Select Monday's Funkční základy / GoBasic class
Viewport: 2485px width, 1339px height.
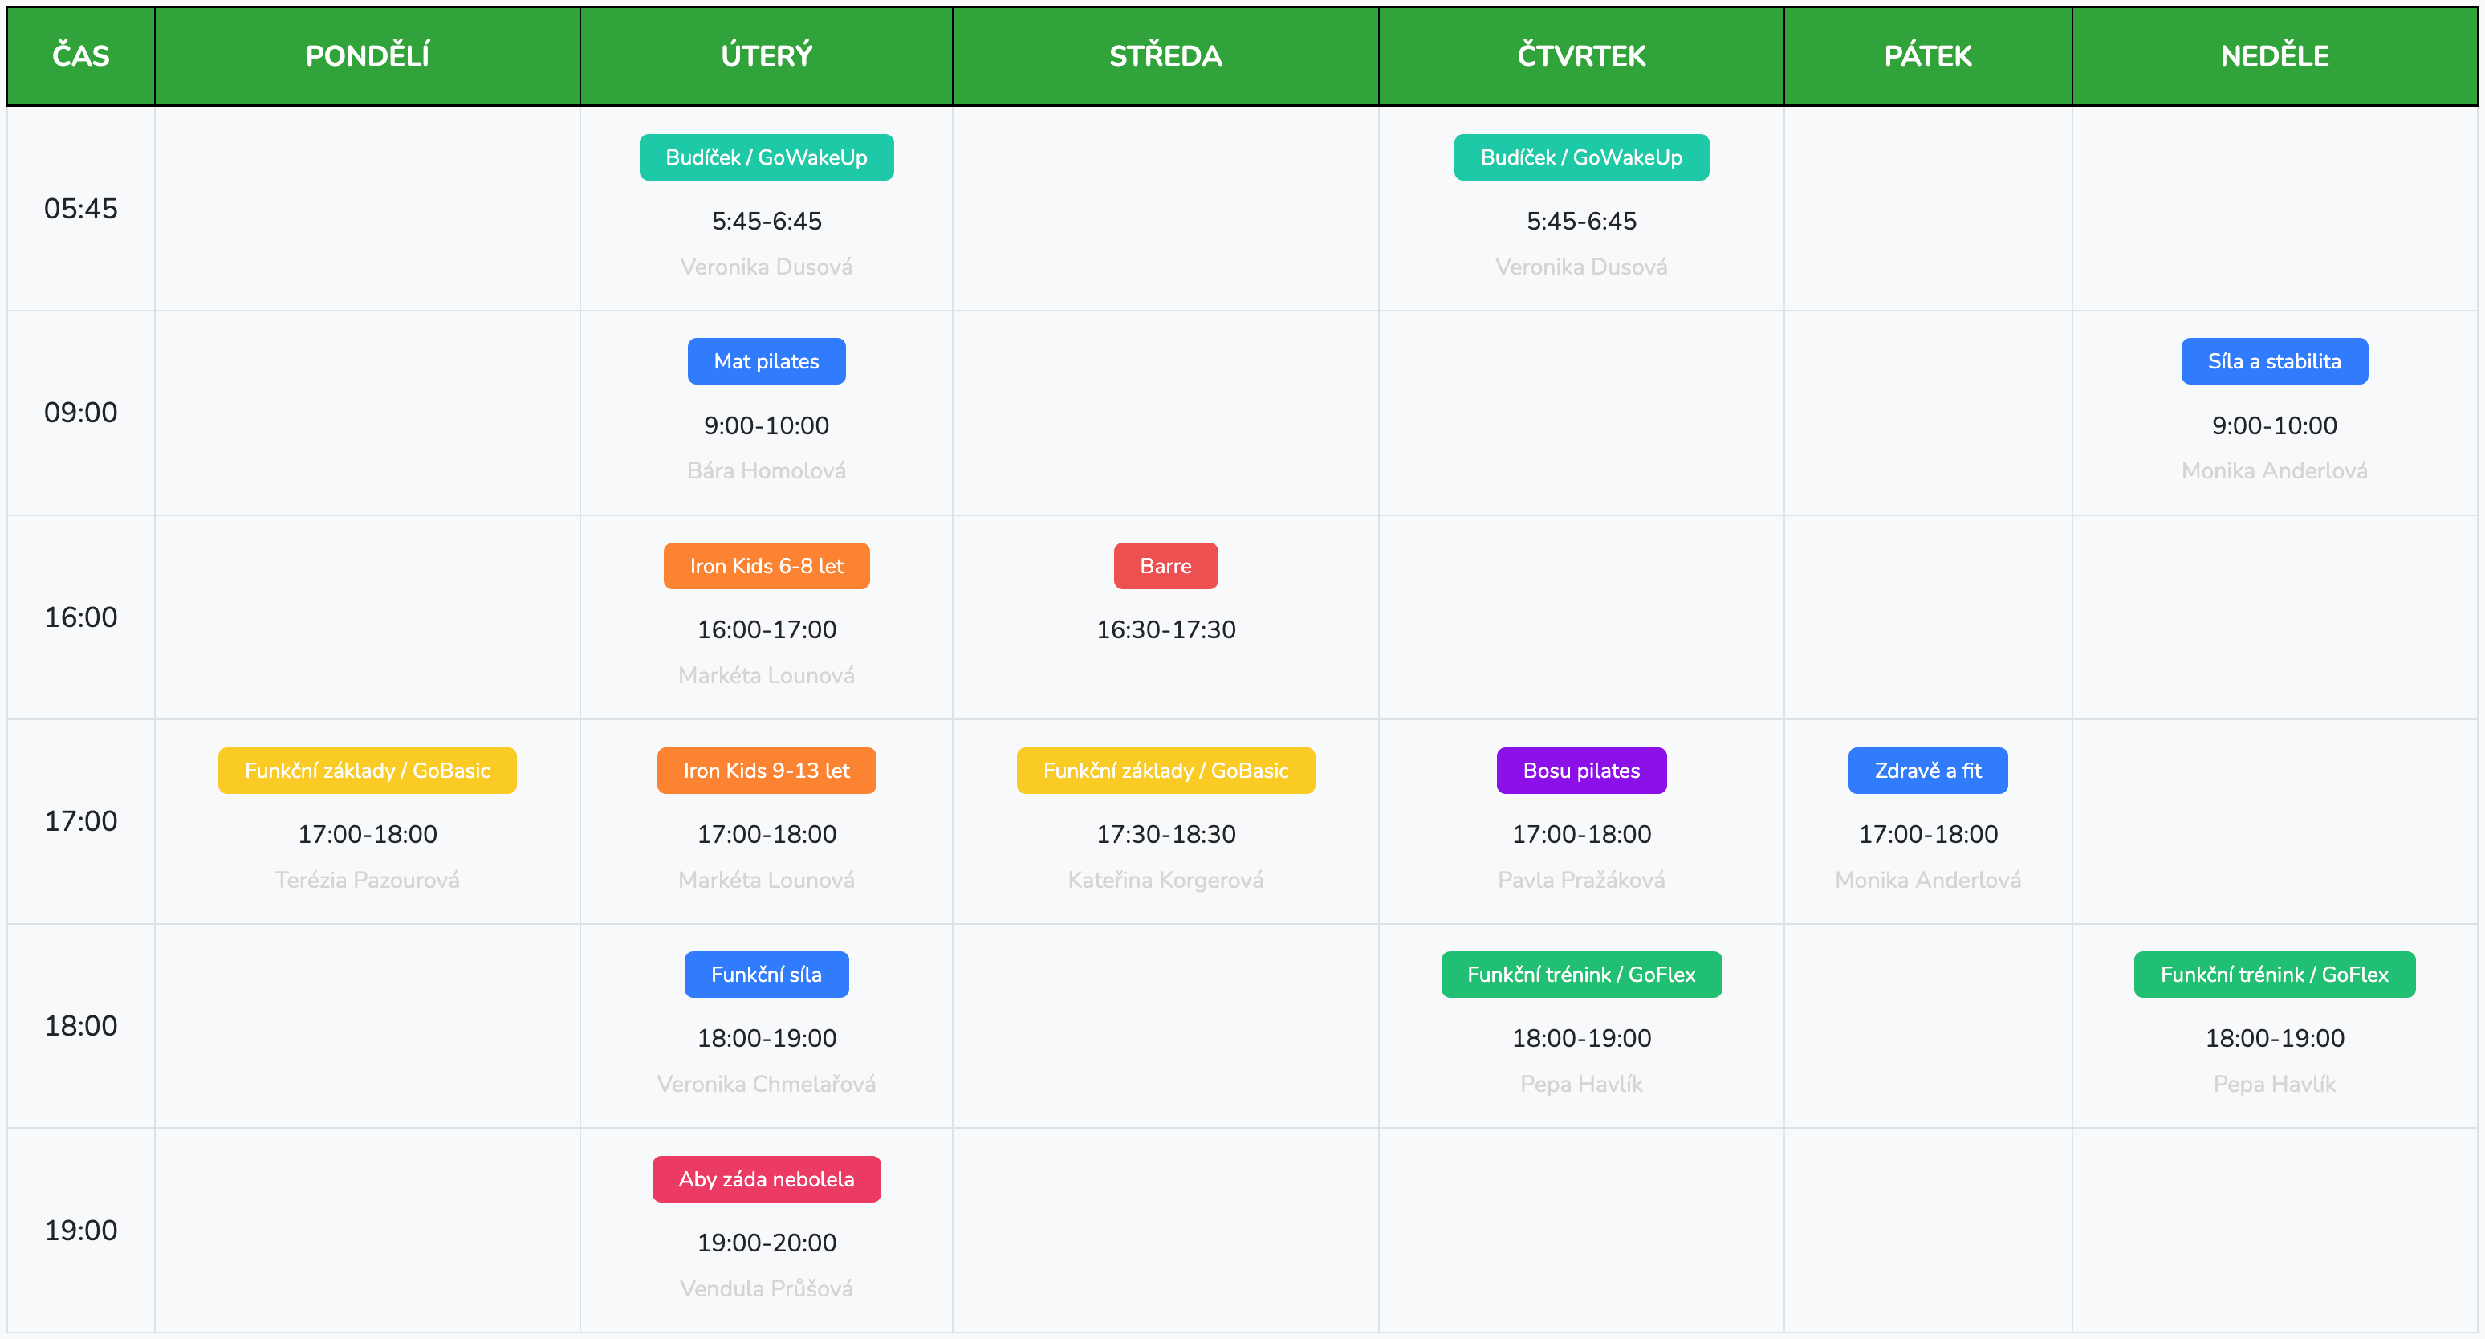[367, 770]
